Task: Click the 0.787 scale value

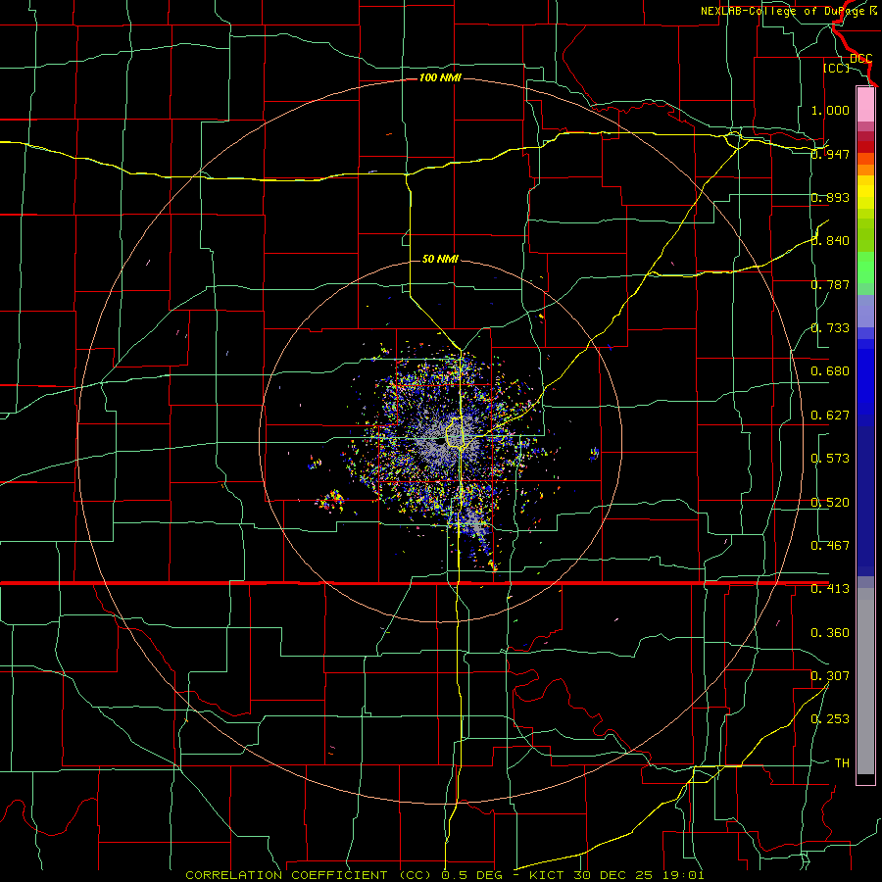Action: pos(830,284)
